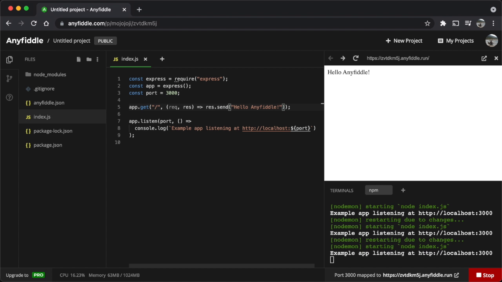
Task: Click the FILES panel header
Action: 30,59
